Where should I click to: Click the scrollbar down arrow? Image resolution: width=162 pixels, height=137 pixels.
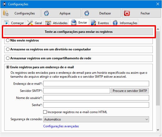tap(158, 130)
